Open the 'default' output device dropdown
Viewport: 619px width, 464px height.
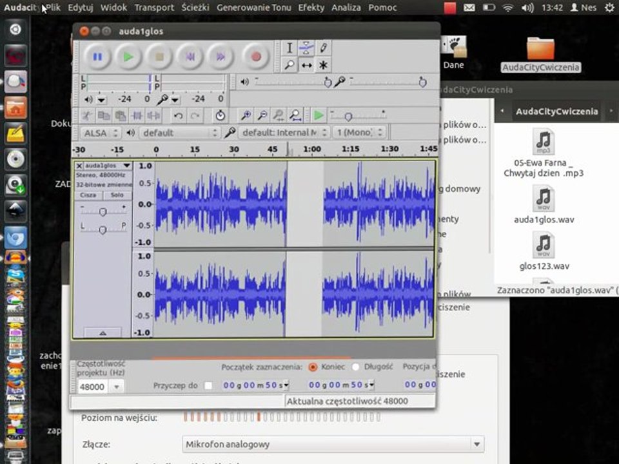(179, 133)
